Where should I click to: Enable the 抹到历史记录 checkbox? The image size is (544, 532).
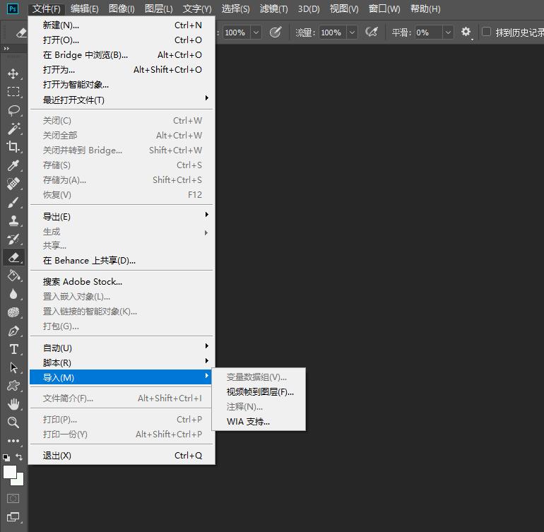(486, 32)
